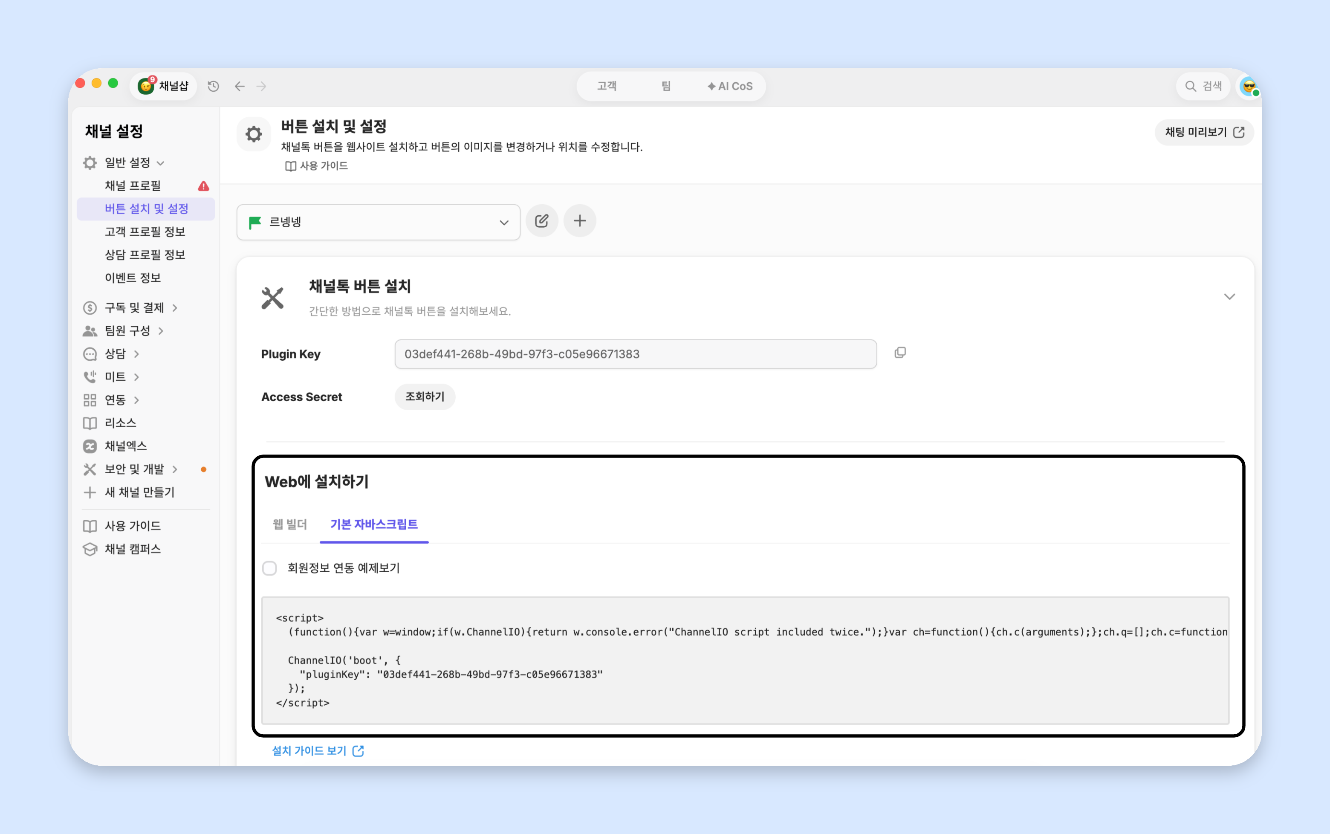
Task: Collapse the 채널톡 버튼 설치 card
Action: [1229, 297]
